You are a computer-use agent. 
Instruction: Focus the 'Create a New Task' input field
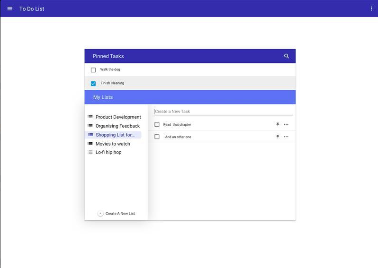point(224,112)
